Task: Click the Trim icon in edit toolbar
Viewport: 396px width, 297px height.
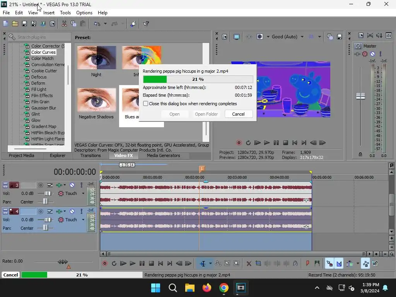Action: click(x=258, y=263)
